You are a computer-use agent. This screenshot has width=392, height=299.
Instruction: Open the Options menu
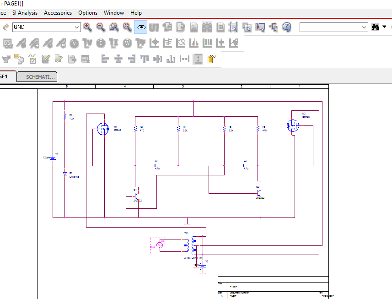[88, 13]
